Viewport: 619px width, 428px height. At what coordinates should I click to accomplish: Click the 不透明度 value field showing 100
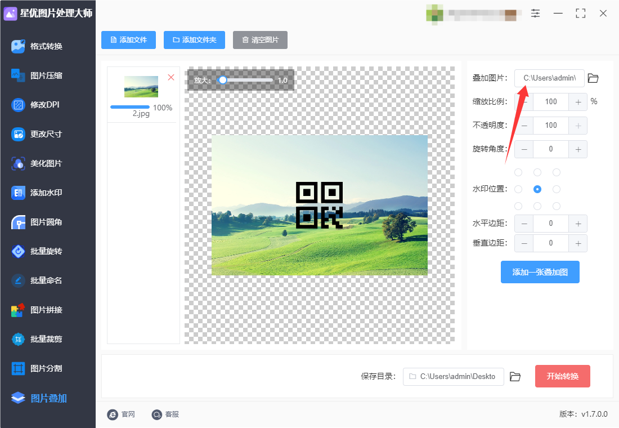pos(551,126)
